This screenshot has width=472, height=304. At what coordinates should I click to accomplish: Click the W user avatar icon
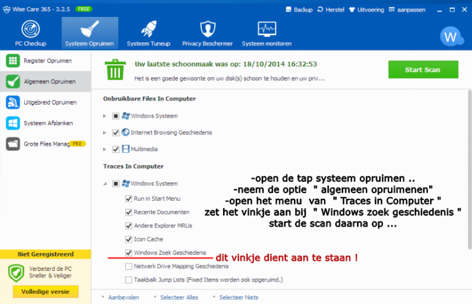[451, 37]
